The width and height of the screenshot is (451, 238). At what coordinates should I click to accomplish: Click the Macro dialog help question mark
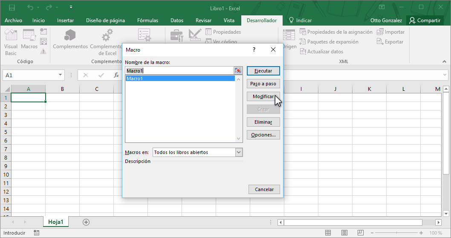pyautogui.click(x=254, y=49)
